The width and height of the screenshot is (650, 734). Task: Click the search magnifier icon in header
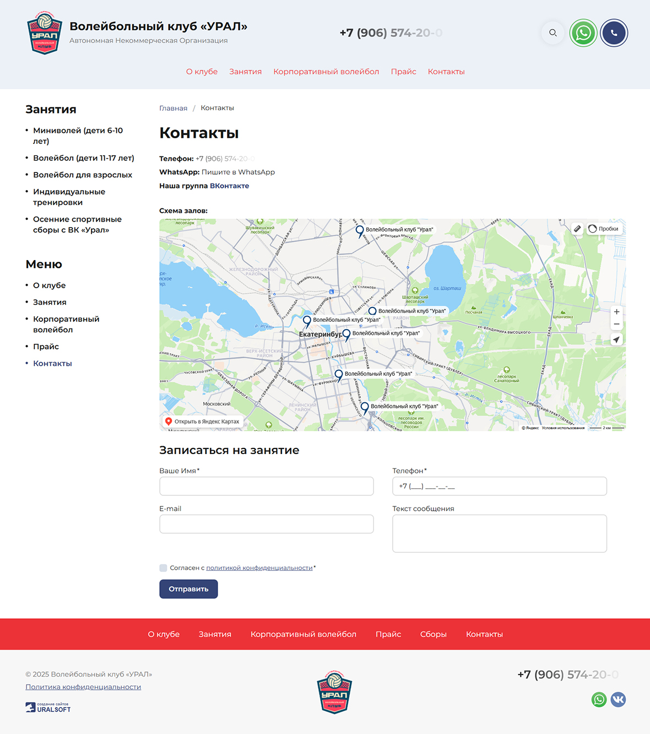(552, 33)
